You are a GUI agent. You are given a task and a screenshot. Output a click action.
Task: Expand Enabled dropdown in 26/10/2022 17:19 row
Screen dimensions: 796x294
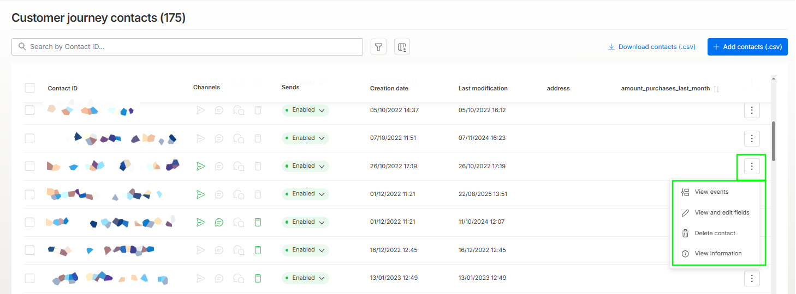305,166
